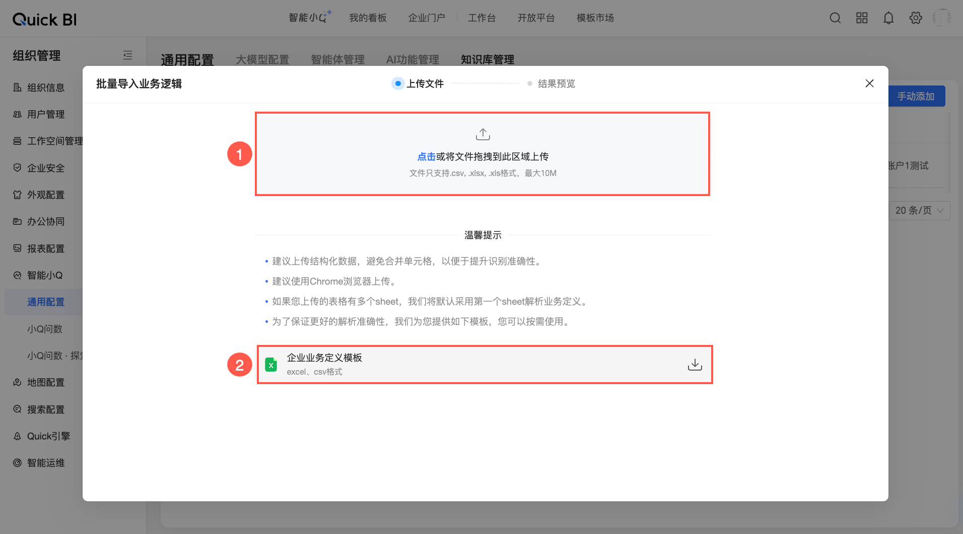Select the 结果预览 step
963x534 pixels.
click(x=551, y=83)
